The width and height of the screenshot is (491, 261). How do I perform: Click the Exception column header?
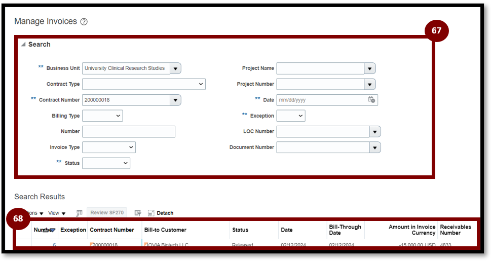pyautogui.click(x=73, y=230)
